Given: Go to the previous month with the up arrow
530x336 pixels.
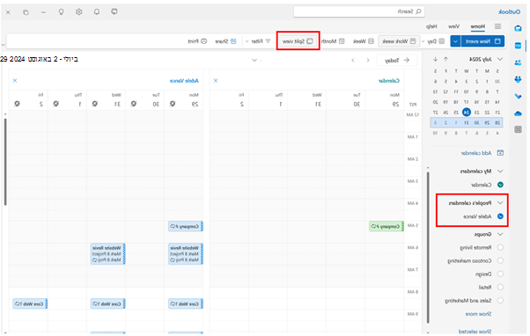Looking at the screenshot, I should [445, 59].
